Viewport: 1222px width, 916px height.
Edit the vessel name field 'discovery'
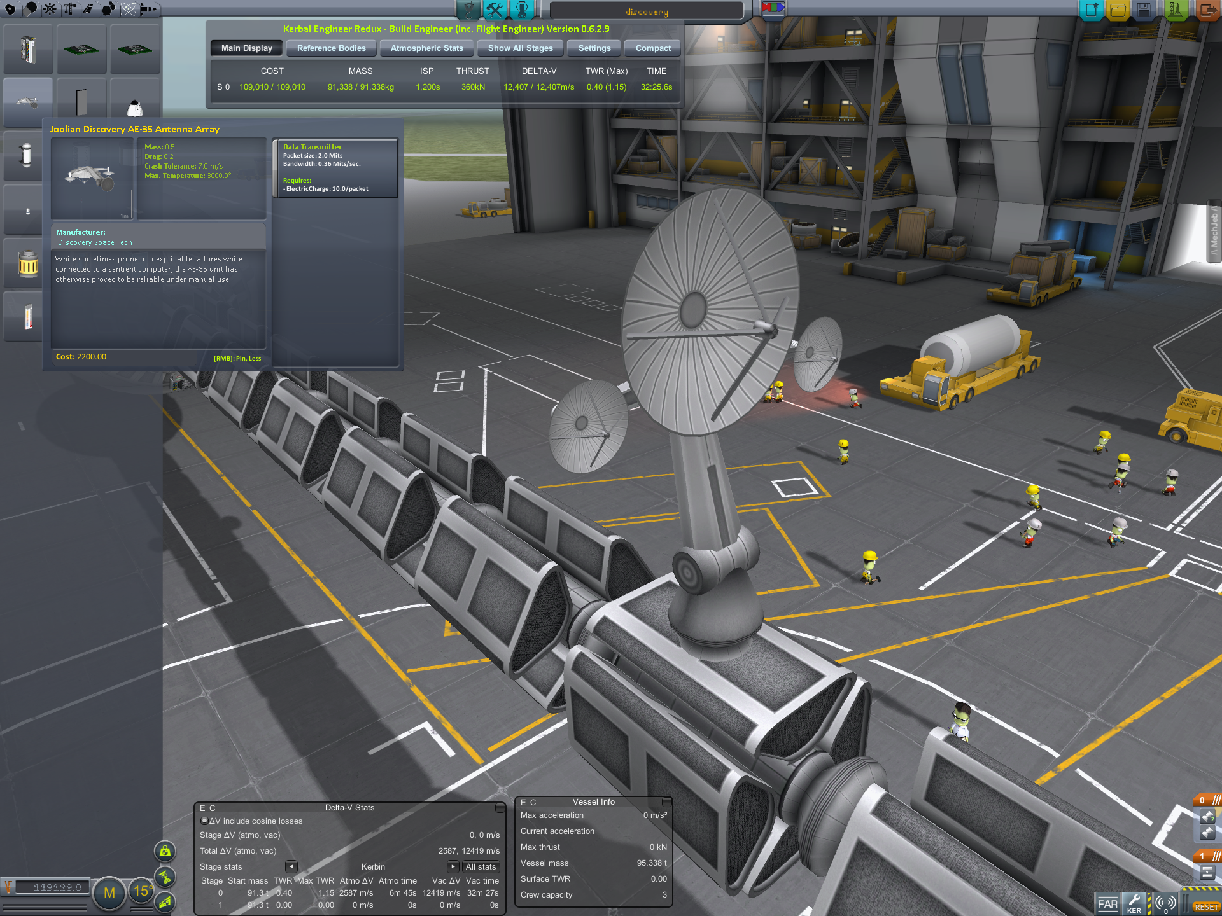pos(647,11)
